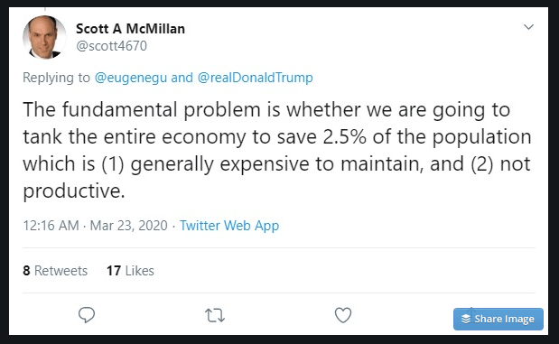
Task: Click the Twitter Web App source link
Action: point(229,226)
